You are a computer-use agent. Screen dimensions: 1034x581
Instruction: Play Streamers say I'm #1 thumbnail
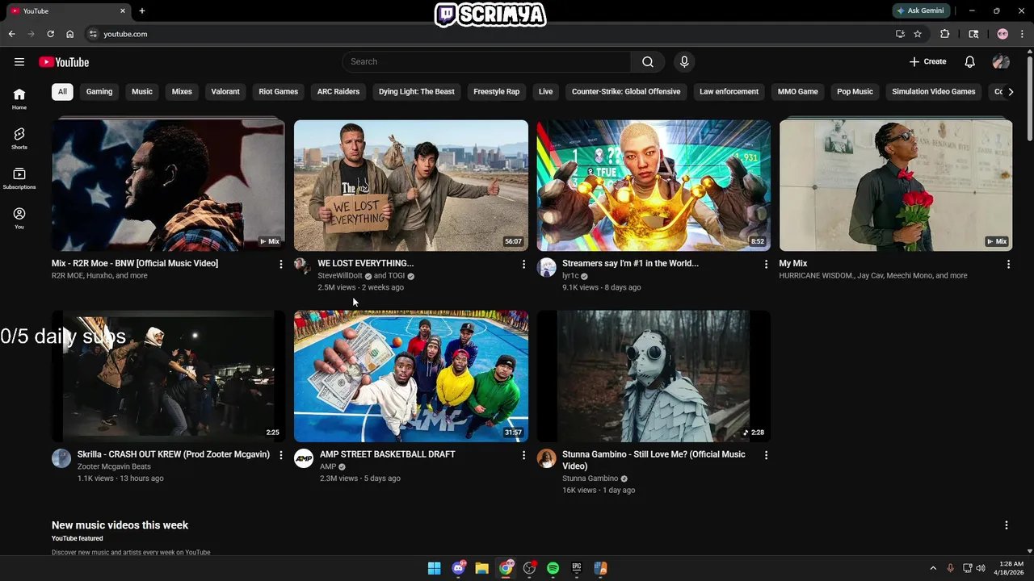tap(654, 186)
